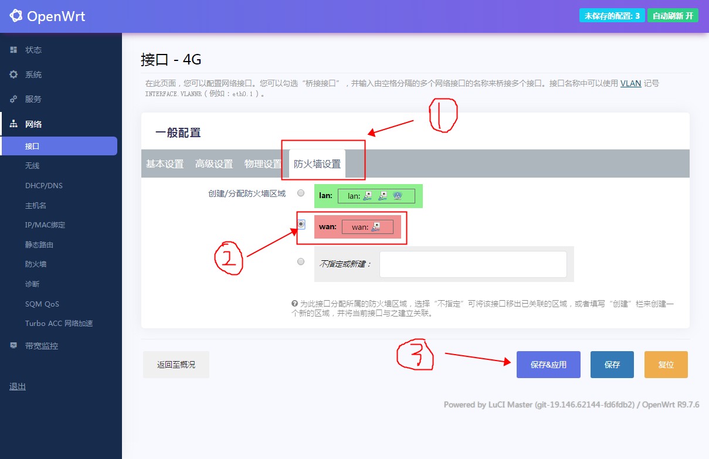Click the green lan zone label
Screen dimensions: 709x459
click(325, 196)
